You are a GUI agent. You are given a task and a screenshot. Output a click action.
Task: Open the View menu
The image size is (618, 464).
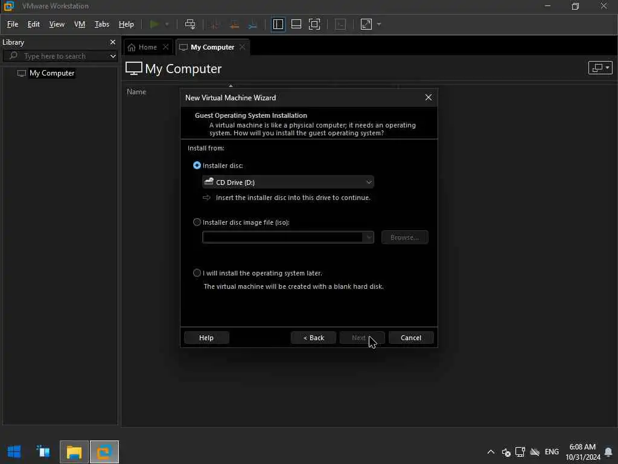coord(57,24)
